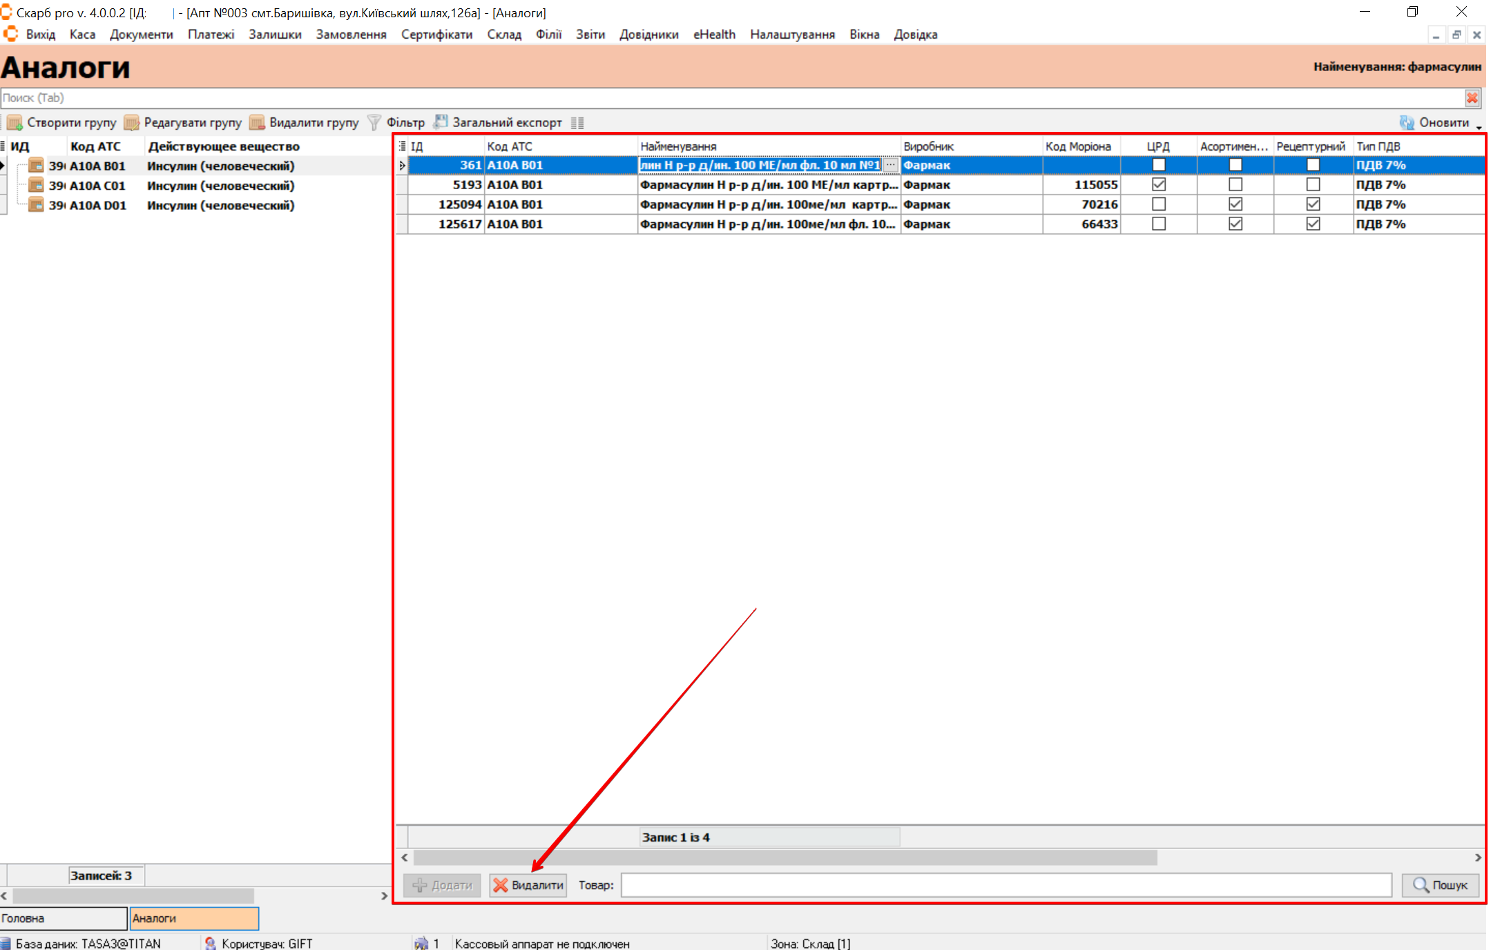The image size is (1491, 950).
Task: Select the A10A C01 tree group
Action: 97,186
